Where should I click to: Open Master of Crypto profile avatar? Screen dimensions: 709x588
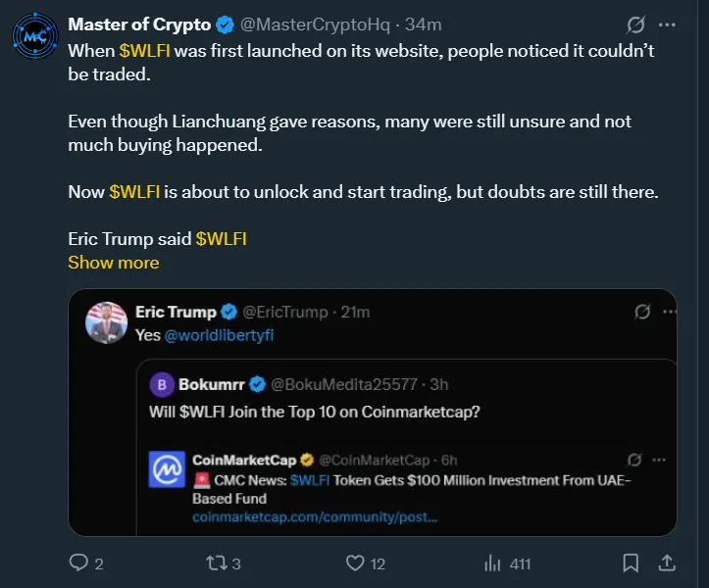34,34
